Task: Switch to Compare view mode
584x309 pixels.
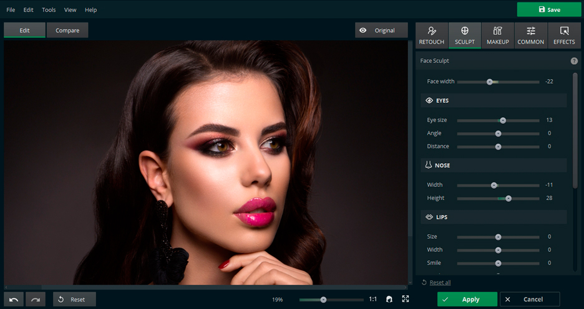Action: (x=67, y=31)
